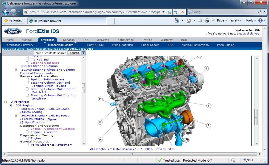269x165 pixels.
Task: Click the zoom level magnifier icon in status bar
Action: pyautogui.click(x=245, y=160)
